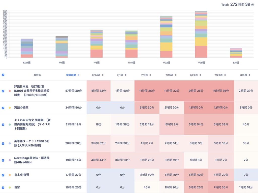
Task: Sort by the 7/8週 column arrows
Action: pos(150,75)
